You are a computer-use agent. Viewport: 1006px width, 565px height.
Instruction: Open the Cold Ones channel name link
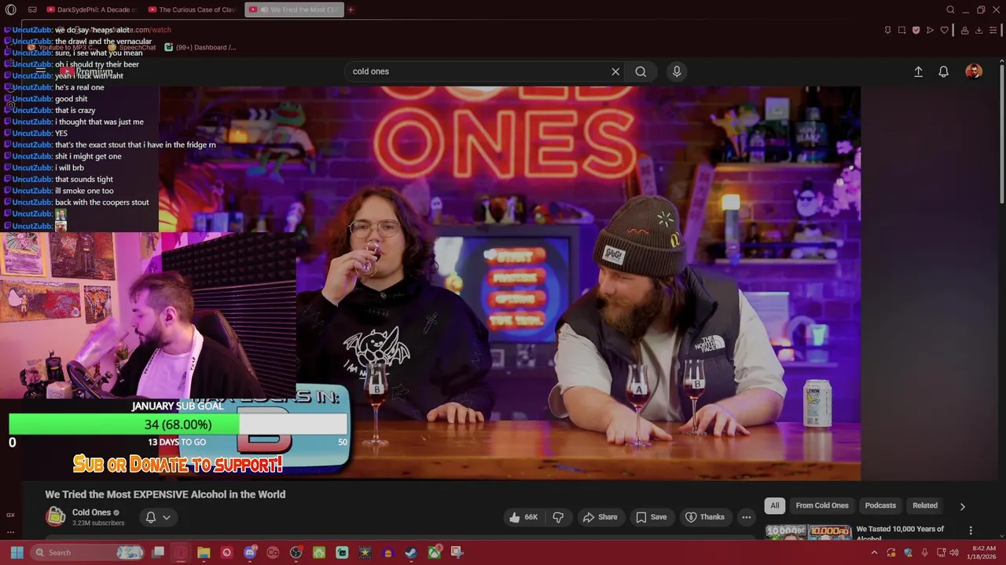(x=91, y=512)
